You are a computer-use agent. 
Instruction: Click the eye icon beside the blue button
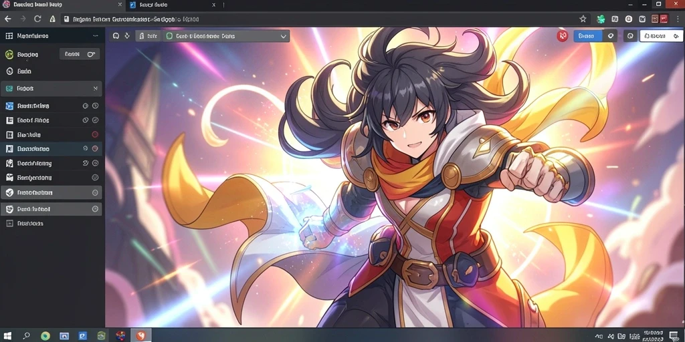click(610, 36)
